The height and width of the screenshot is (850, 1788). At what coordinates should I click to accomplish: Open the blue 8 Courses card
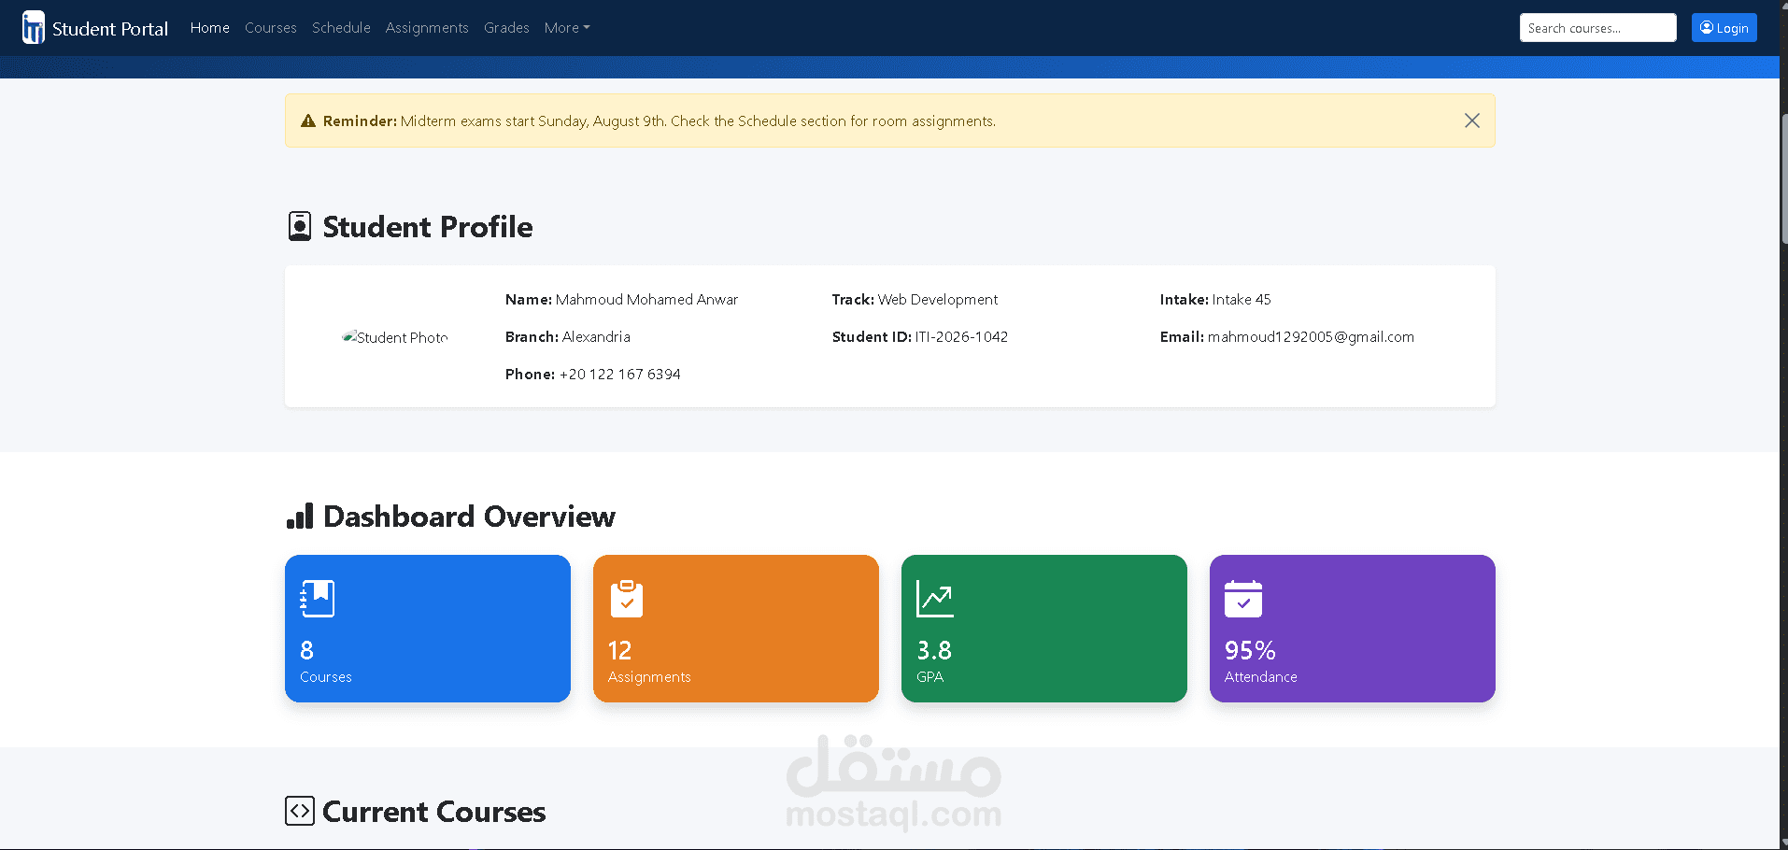click(x=428, y=629)
